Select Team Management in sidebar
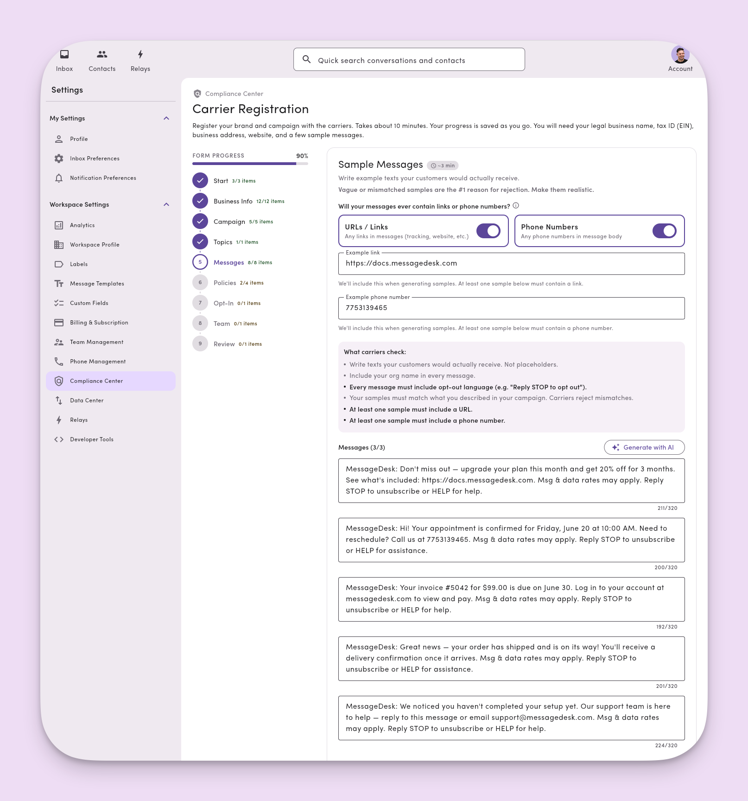 (x=111, y=342)
